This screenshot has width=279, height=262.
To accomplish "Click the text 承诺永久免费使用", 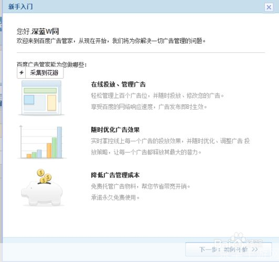I will 115,198.
